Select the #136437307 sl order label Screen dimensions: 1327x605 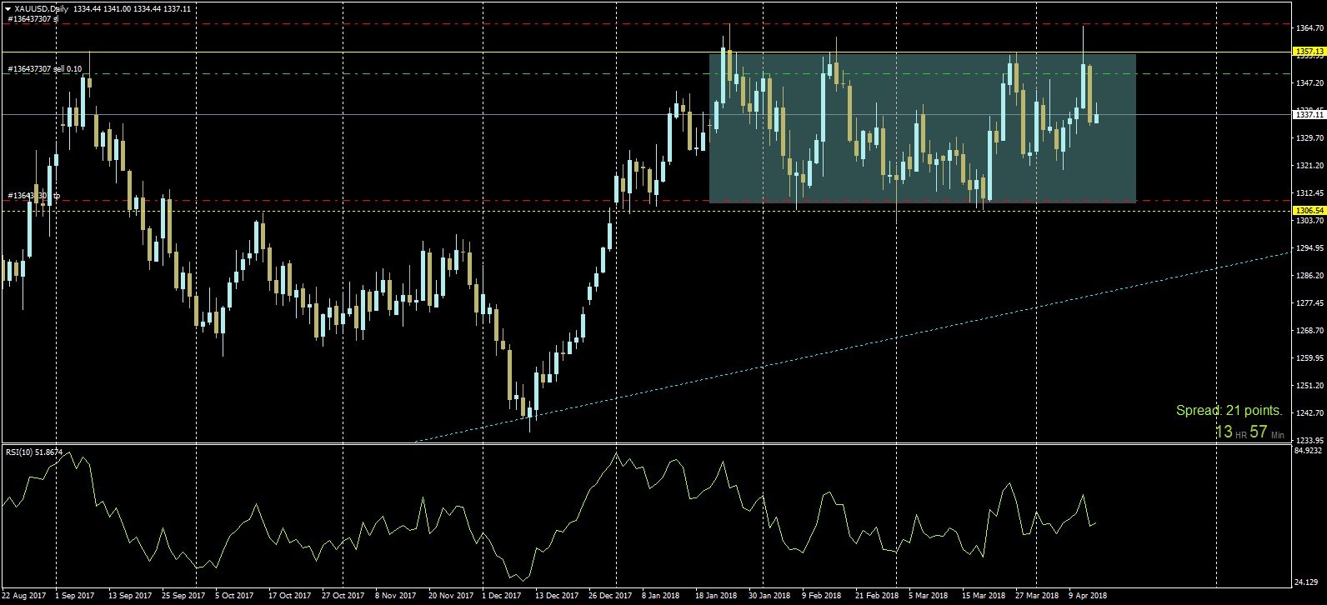tap(33, 18)
